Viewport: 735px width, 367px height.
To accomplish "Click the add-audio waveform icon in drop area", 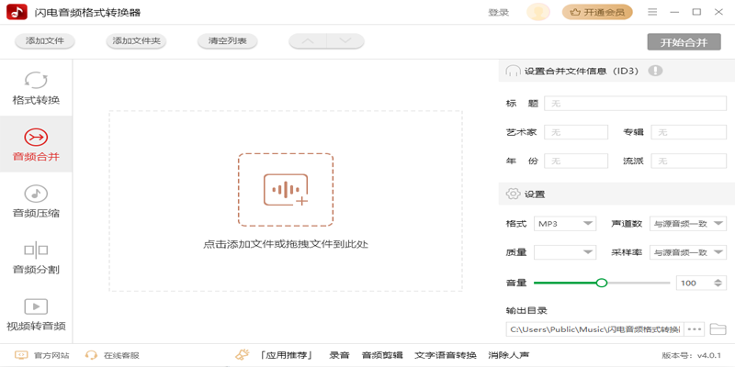I will point(286,190).
